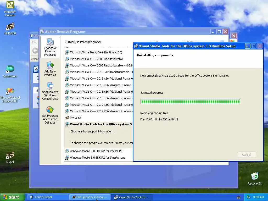Click icon of Windows Mobile 5.0 SDK for Pocket PC
268x201 pixels.
pos(67,151)
